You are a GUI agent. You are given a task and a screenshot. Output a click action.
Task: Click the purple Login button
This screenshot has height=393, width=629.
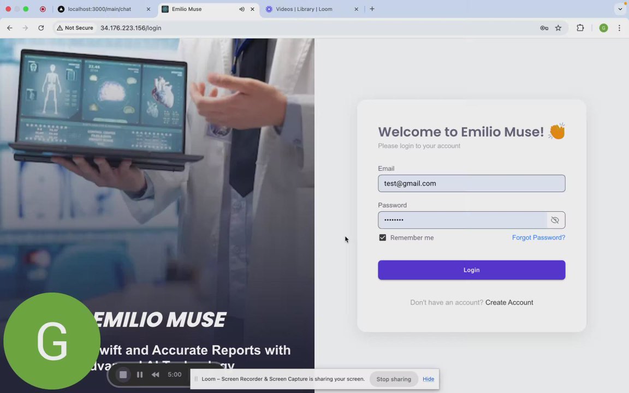(471, 270)
